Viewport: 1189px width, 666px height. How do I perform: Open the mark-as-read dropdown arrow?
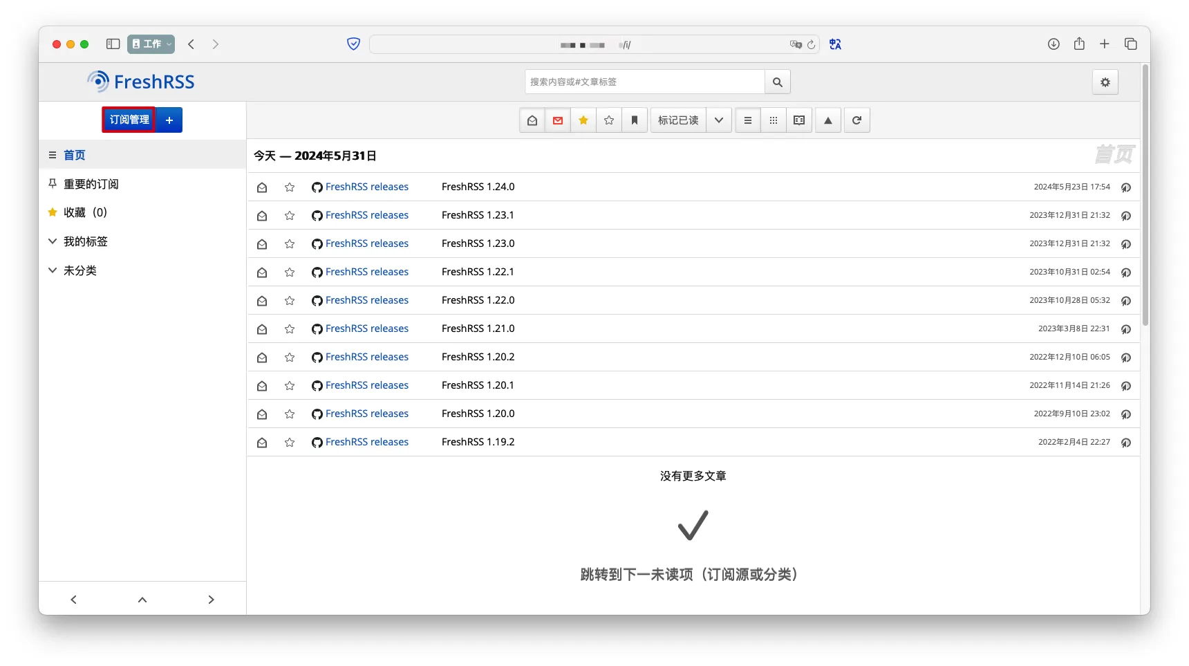click(x=719, y=120)
